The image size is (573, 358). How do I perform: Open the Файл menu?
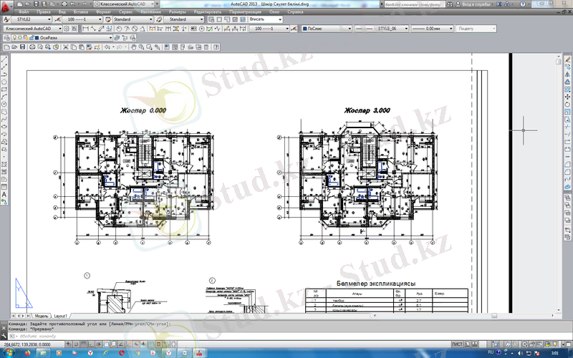coord(24,11)
